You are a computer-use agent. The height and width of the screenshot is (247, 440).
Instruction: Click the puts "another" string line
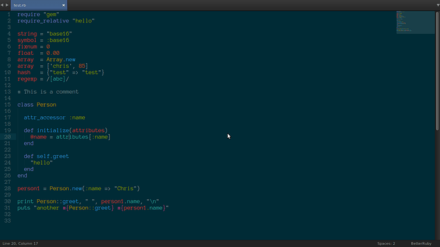pyautogui.click(x=93, y=208)
